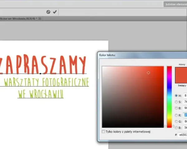Click the new/current color preview swatch

point(181,75)
